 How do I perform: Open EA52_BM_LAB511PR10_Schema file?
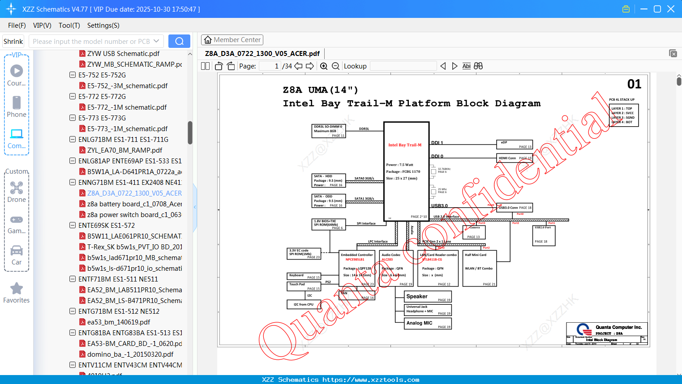click(134, 290)
